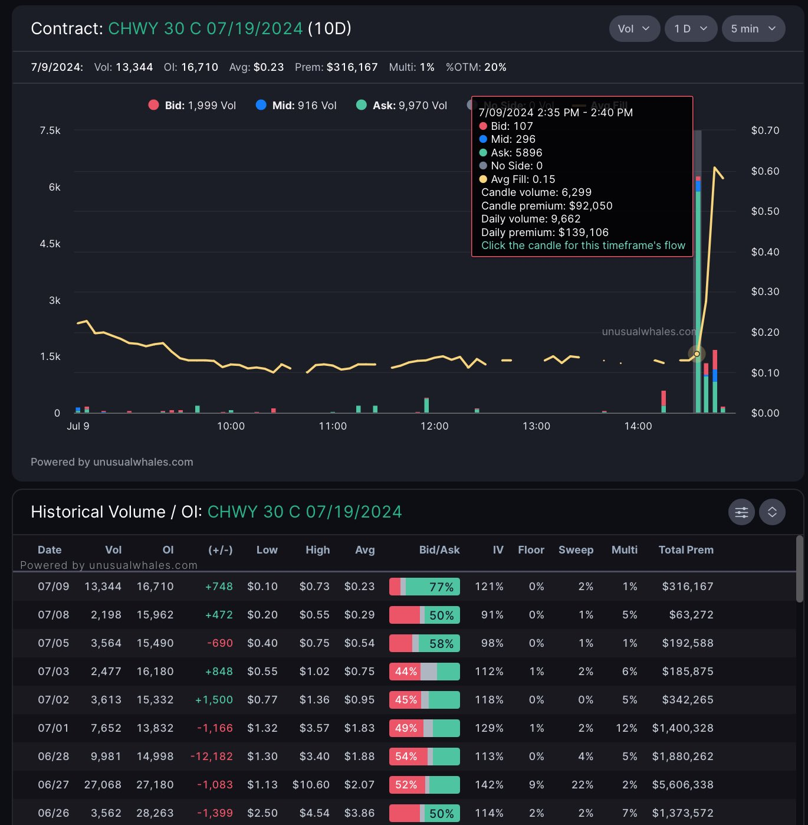Sort table by Date column header

50,550
